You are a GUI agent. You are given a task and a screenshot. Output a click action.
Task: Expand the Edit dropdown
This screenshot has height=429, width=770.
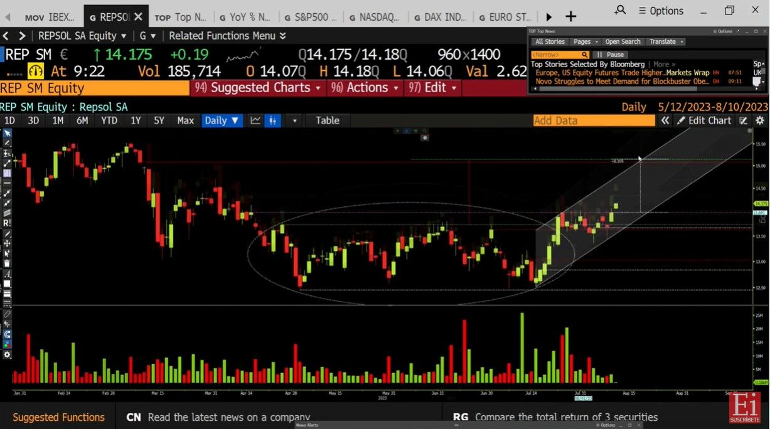point(433,88)
